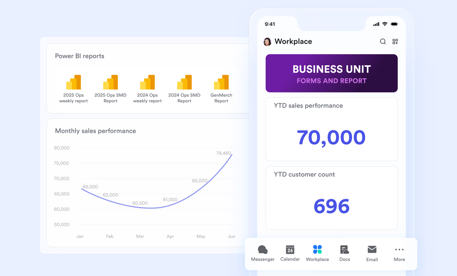The image size is (457, 276).
Task: Go to the Docs tab
Action: 345,254
